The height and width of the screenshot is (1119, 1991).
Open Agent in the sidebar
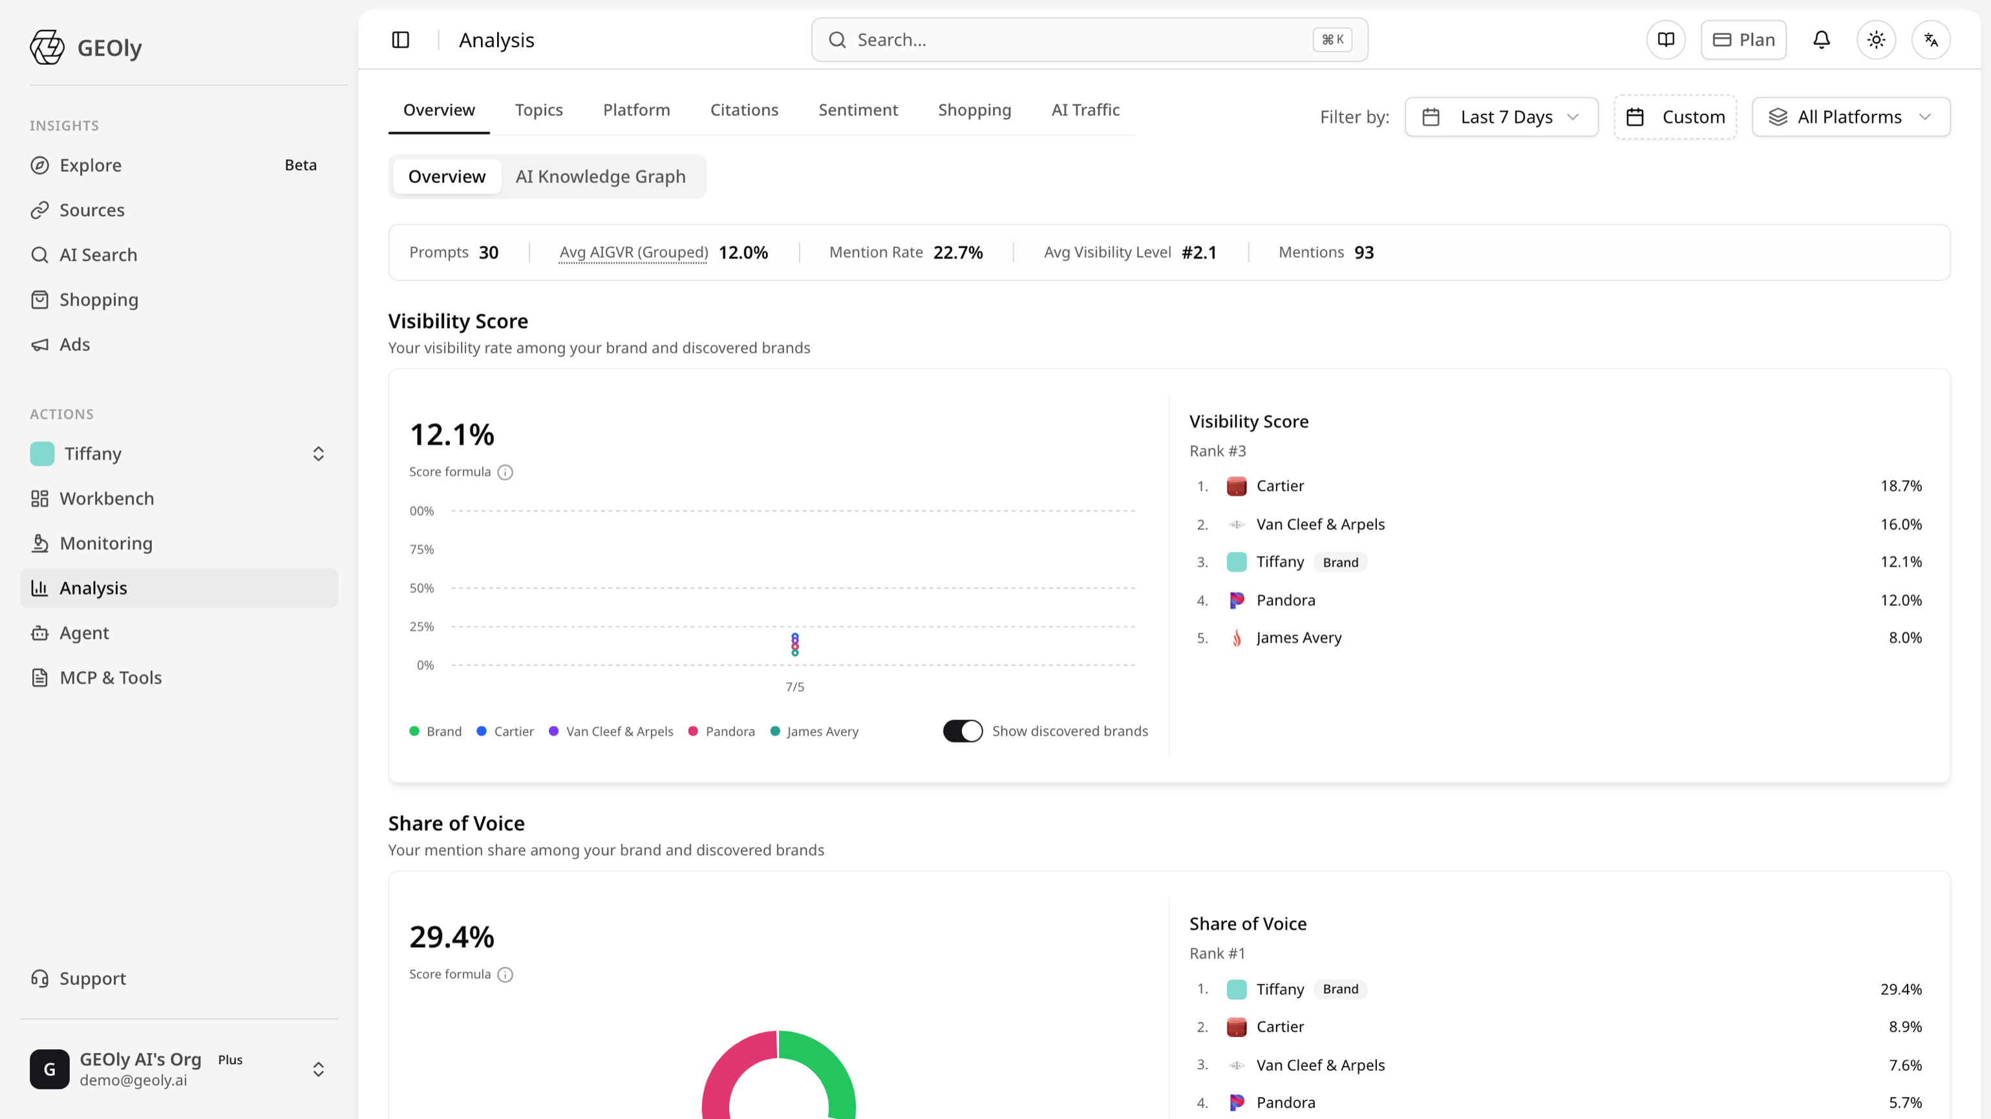179,633
